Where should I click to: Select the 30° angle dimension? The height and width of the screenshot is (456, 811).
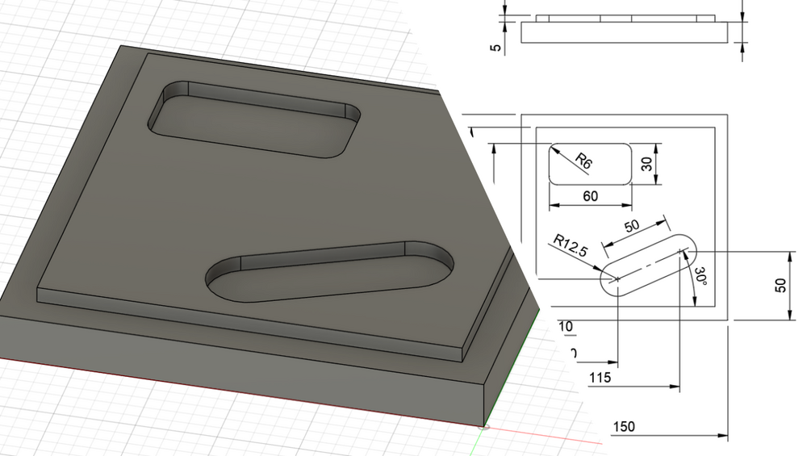pos(700,275)
